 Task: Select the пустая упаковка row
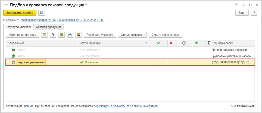pyautogui.click(x=31, y=62)
